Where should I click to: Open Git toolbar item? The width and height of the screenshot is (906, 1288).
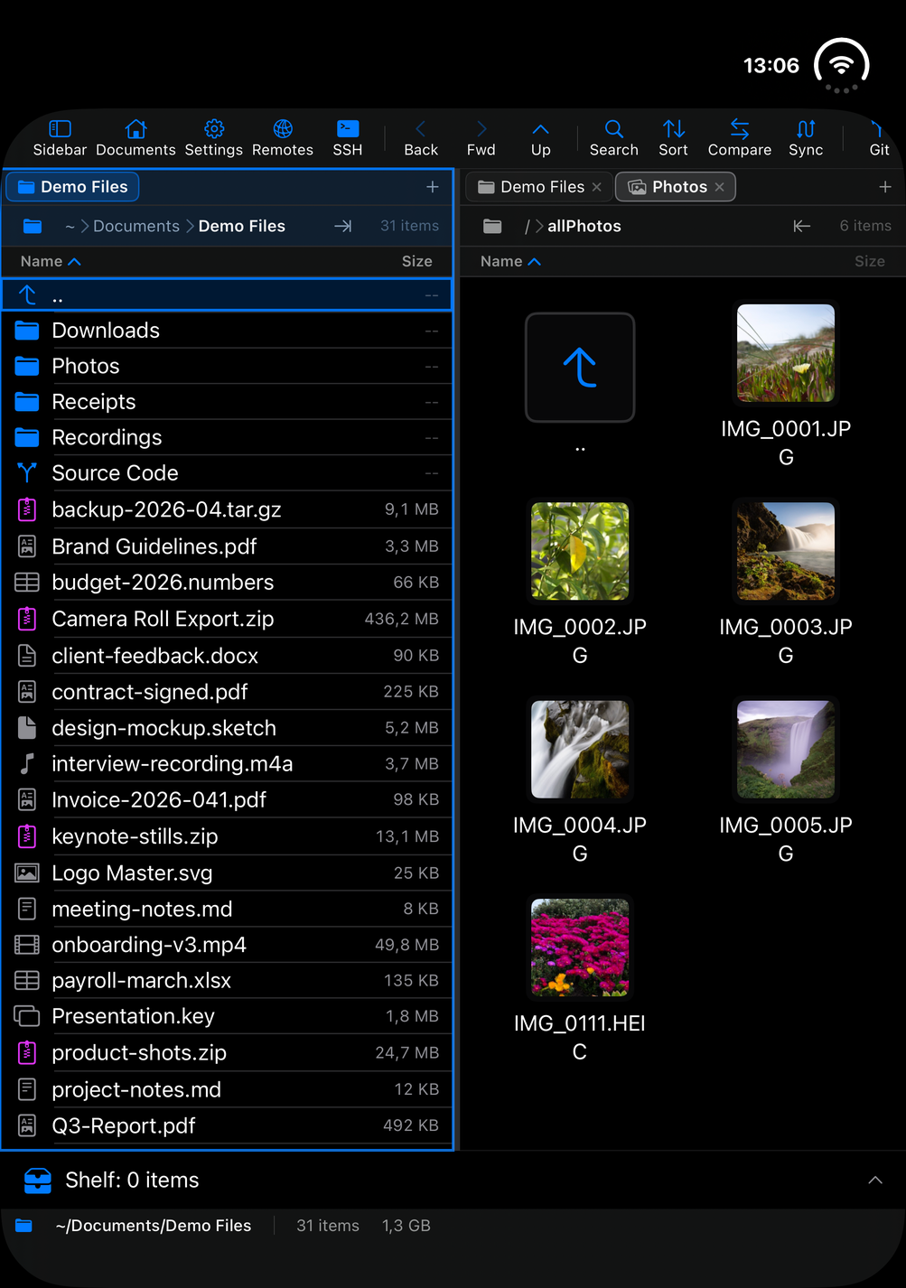click(879, 138)
